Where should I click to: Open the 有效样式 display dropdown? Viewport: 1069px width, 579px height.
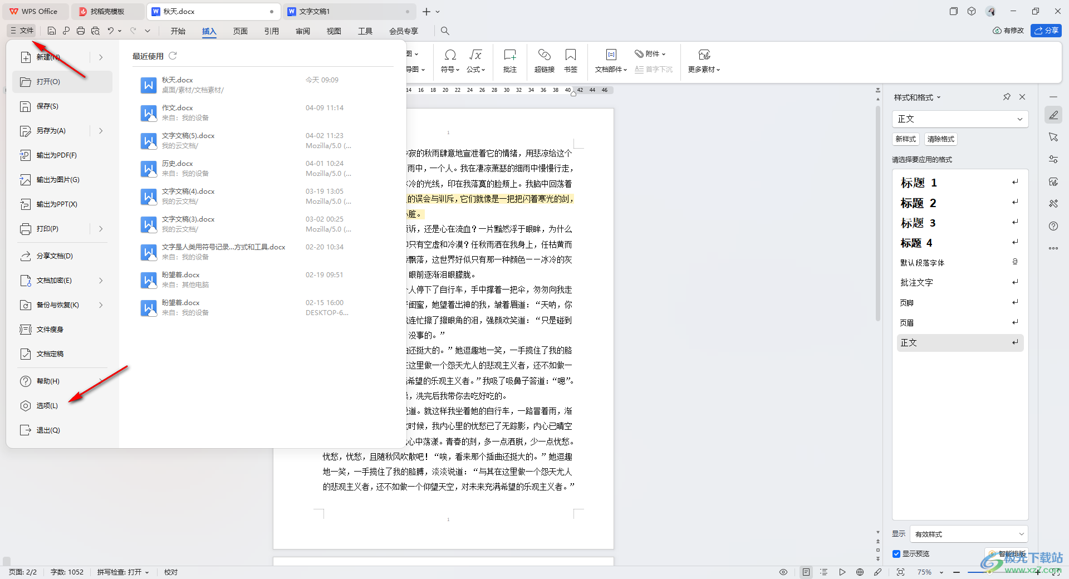(x=969, y=534)
